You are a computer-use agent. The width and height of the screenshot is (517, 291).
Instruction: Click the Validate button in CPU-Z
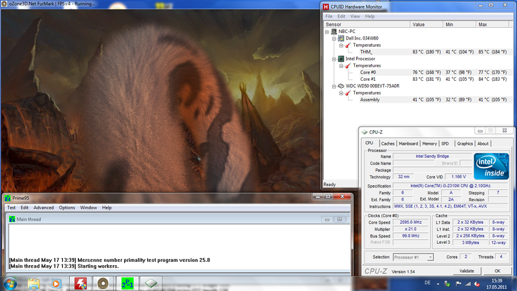pos(467,271)
